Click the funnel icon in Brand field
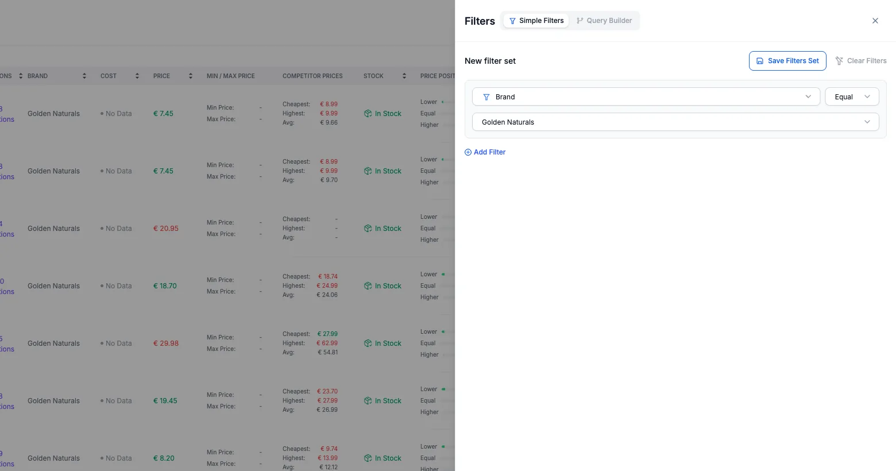 pyautogui.click(x=486, y=97)
